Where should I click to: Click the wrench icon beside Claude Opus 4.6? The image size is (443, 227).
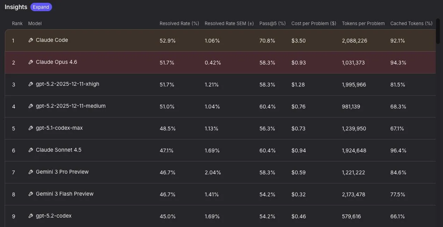31,62
